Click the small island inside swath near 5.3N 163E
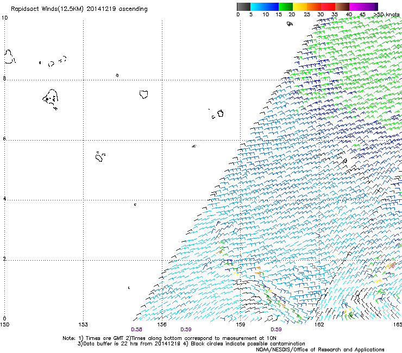The width and height of the screenshot is (402, 353). (x=345, y=161)
